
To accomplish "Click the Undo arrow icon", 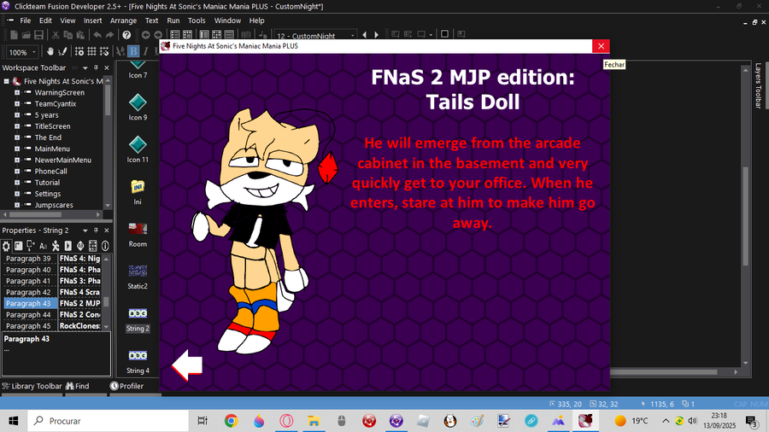I will tap(97, 35).
